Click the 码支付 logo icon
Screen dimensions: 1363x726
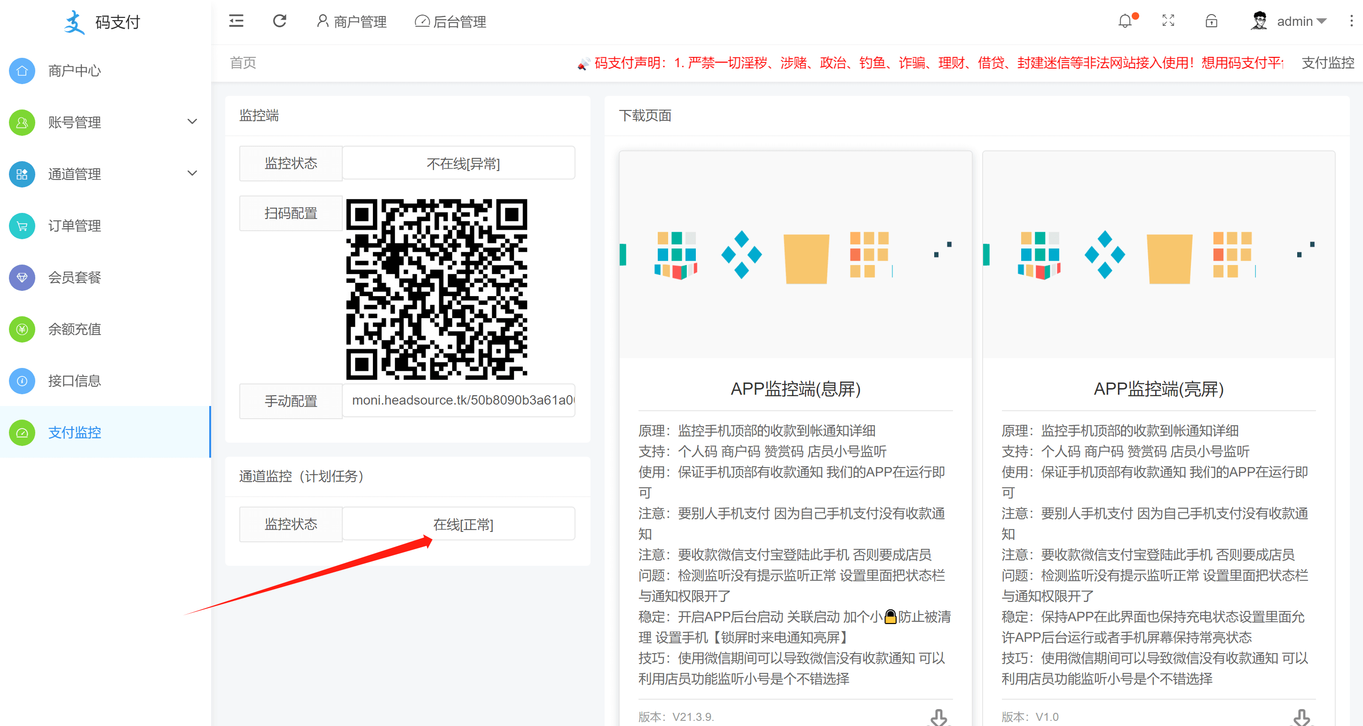point(74,22)
